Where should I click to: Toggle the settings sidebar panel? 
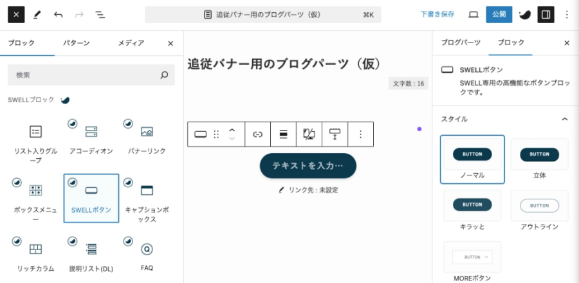coord(546,15)
